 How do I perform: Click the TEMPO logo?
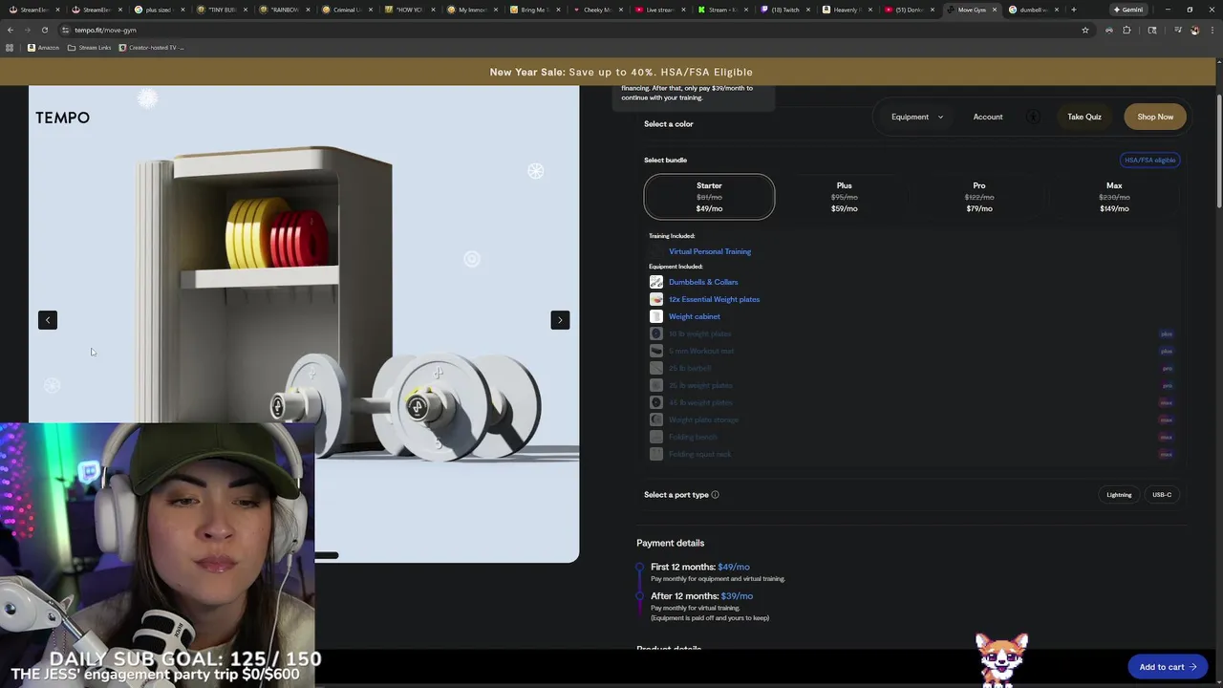[63, 118]
